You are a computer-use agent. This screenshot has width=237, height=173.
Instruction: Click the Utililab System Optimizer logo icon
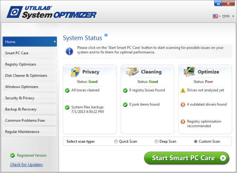14,12
